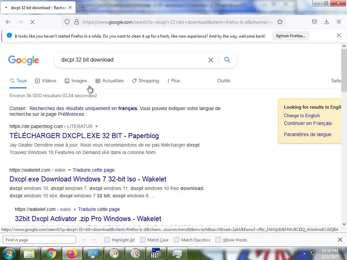
Task: Check Match Diacritics option
Action: (177, 240)
